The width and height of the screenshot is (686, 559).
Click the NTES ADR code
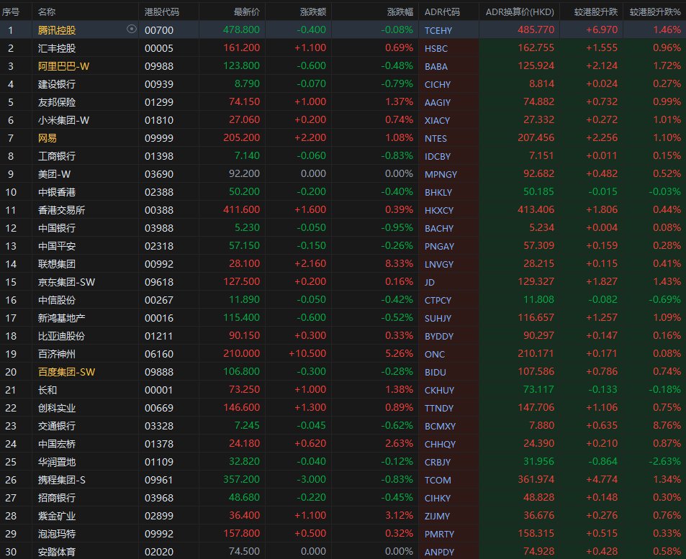click(435, 139)
